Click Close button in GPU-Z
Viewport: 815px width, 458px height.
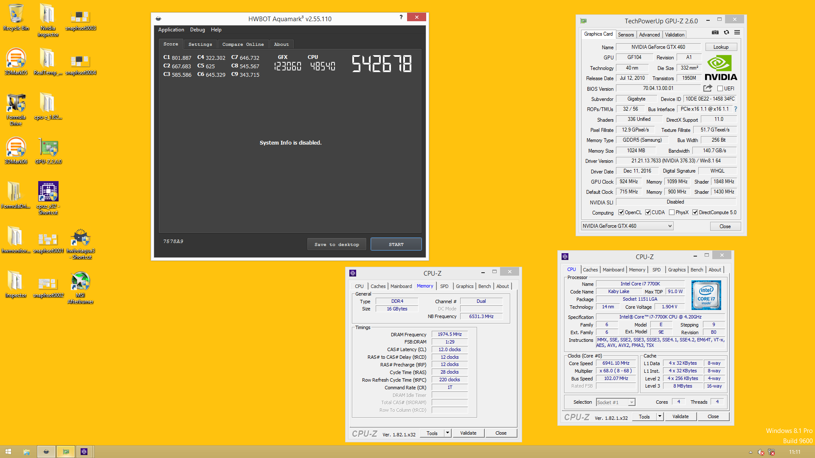pos(725,226)
